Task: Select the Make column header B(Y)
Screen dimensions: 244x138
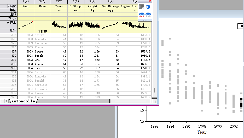Action: (42, 2)
